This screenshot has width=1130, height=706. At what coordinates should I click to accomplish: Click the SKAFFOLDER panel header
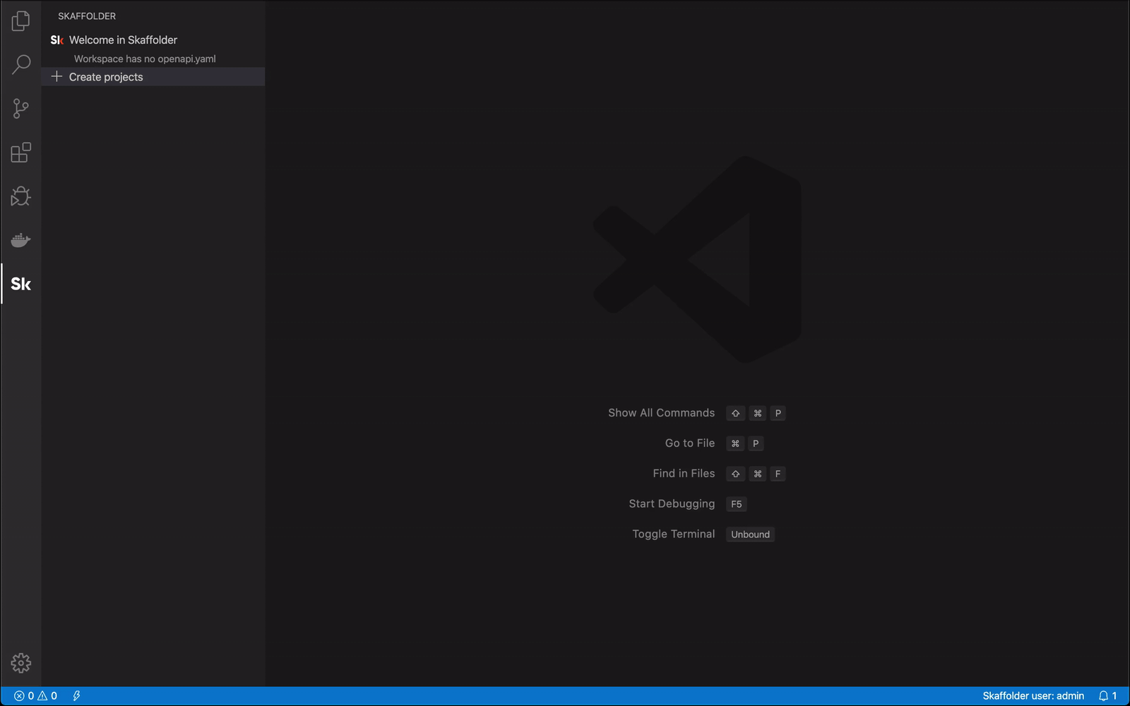(x=87, y=16)
